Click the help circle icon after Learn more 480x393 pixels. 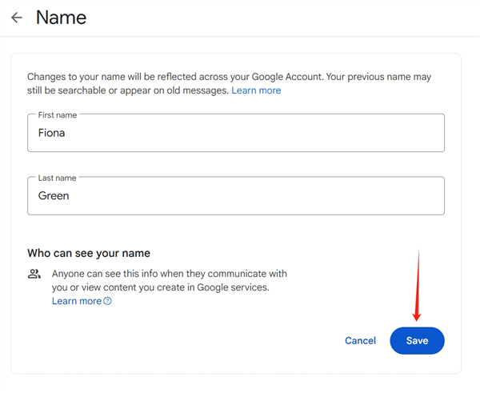(x=108, y=302)
